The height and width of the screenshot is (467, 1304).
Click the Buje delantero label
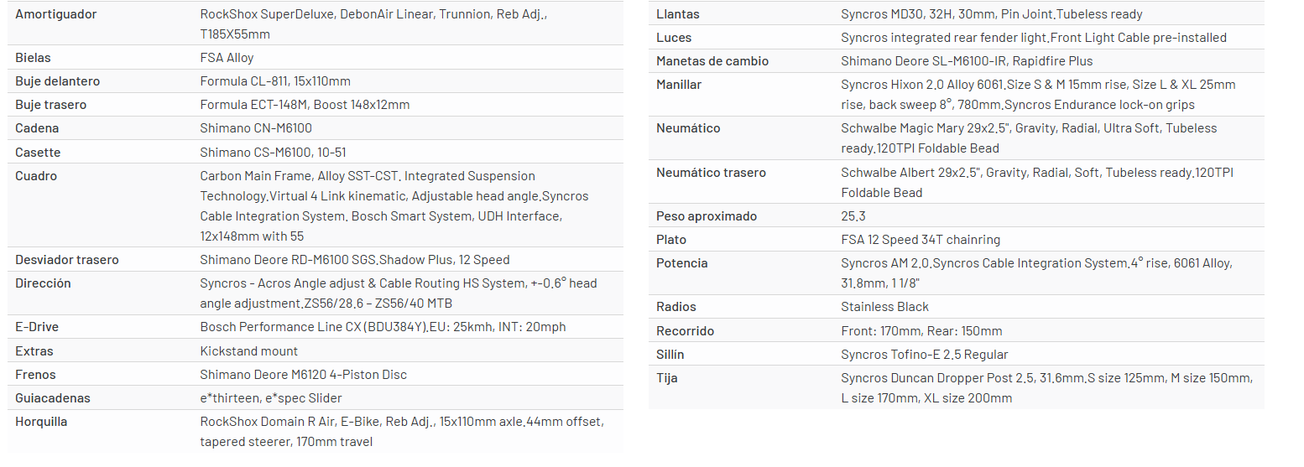click(58, 81)
